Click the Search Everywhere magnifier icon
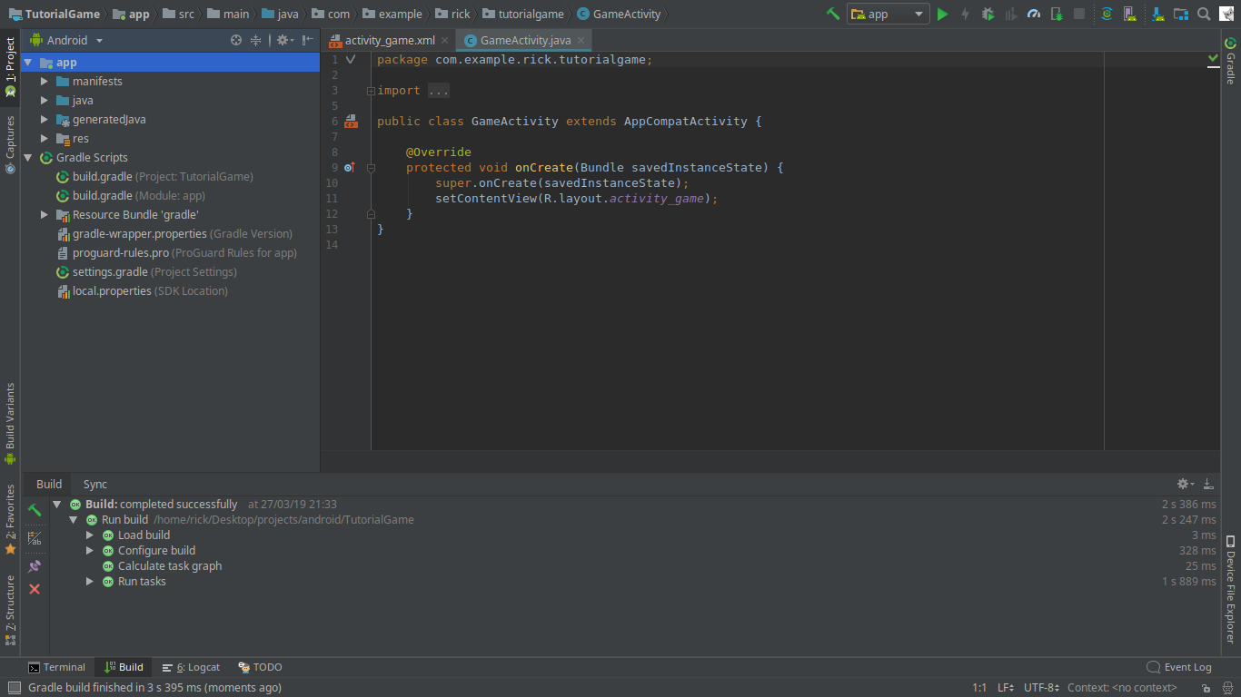1241x697 pixels. coord(1204,14)
